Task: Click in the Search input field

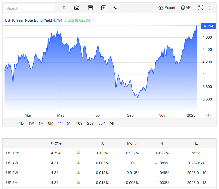Action: [x=29, y=8]
